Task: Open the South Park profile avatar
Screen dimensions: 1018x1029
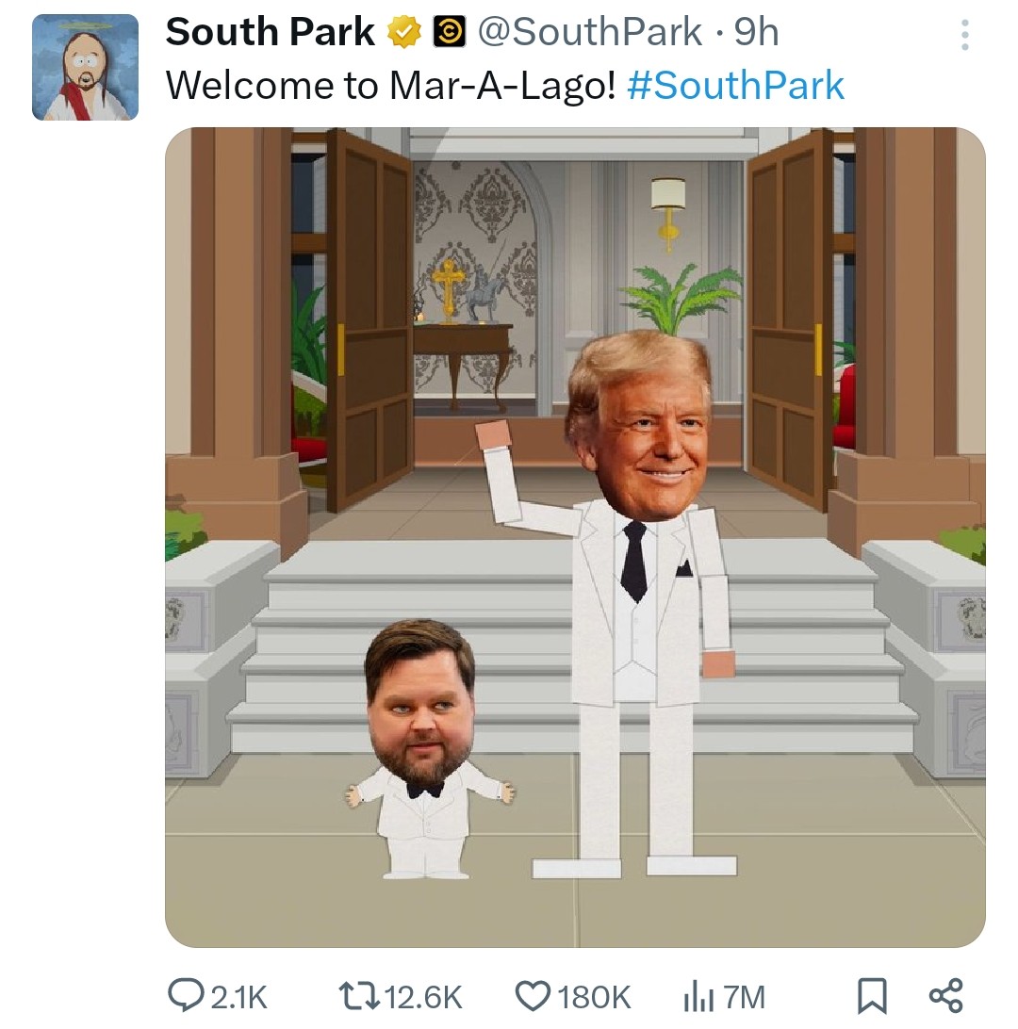Action: coord(86,67)
